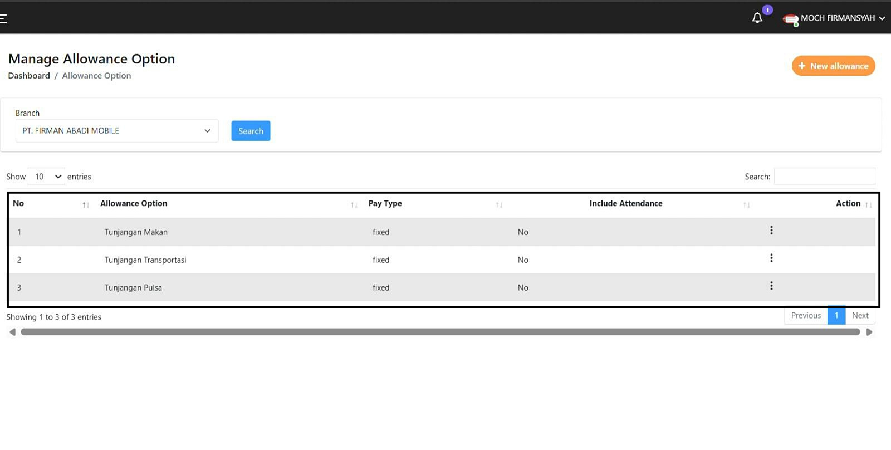Go to Dashboard breadcrumb link

(x=29, y=76)
